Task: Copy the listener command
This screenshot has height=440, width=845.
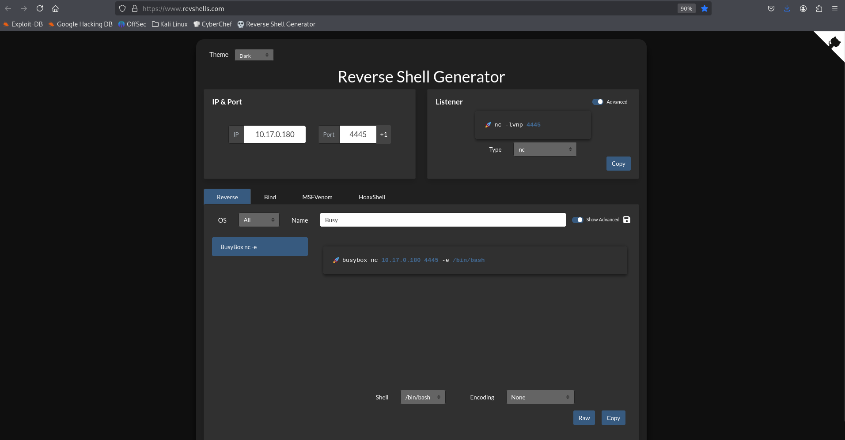Action: click(618, 164)
